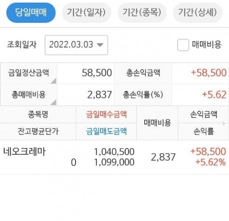This screenshot has width=229, height=221.
Task: Open the 기간(종목) tab
Action: click(142, 13)
